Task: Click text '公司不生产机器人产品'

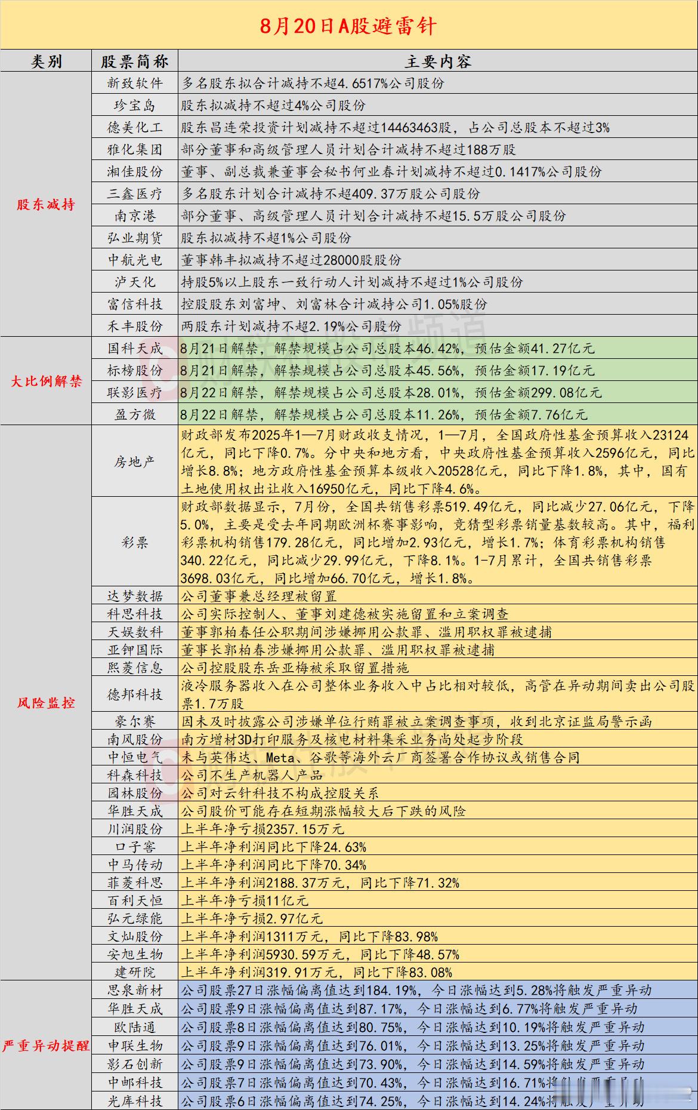Action: (x=252, y=776)
